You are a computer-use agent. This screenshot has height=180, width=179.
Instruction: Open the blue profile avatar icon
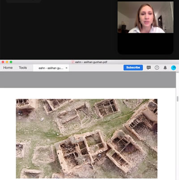click(x=173, y=68)
